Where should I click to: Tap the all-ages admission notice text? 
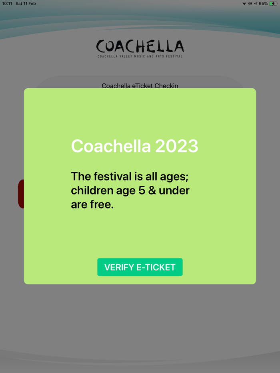pyautogui.click(x=130, y=190)
